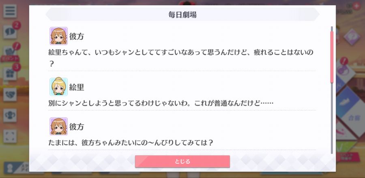The width and height of the screenshot is (365, 178).
Task: Tap the profile icon at bottom left
Action: coord(10,168)
